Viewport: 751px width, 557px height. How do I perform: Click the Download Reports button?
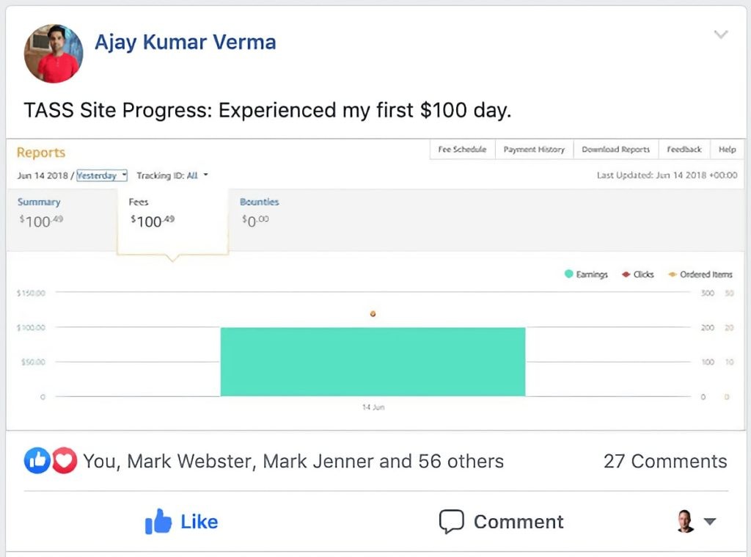point(615,150)
